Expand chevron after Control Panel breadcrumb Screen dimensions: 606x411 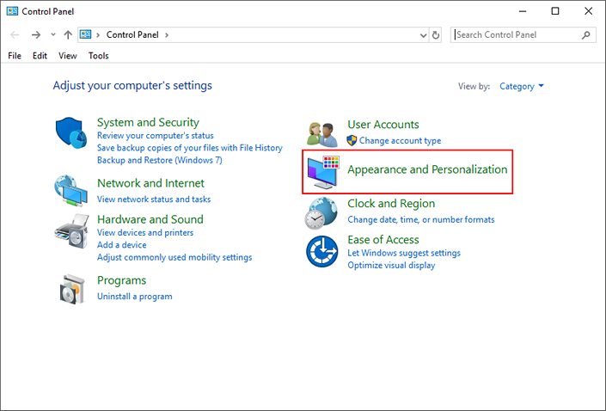tap(167, 34)
